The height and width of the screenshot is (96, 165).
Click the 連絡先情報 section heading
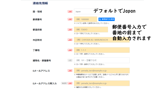point(40,3)
